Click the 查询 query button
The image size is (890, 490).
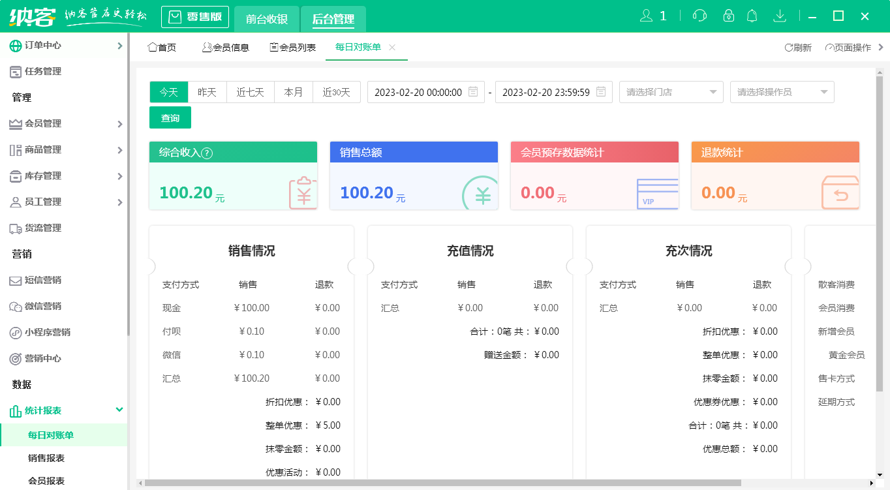click(x=170, y=117)
